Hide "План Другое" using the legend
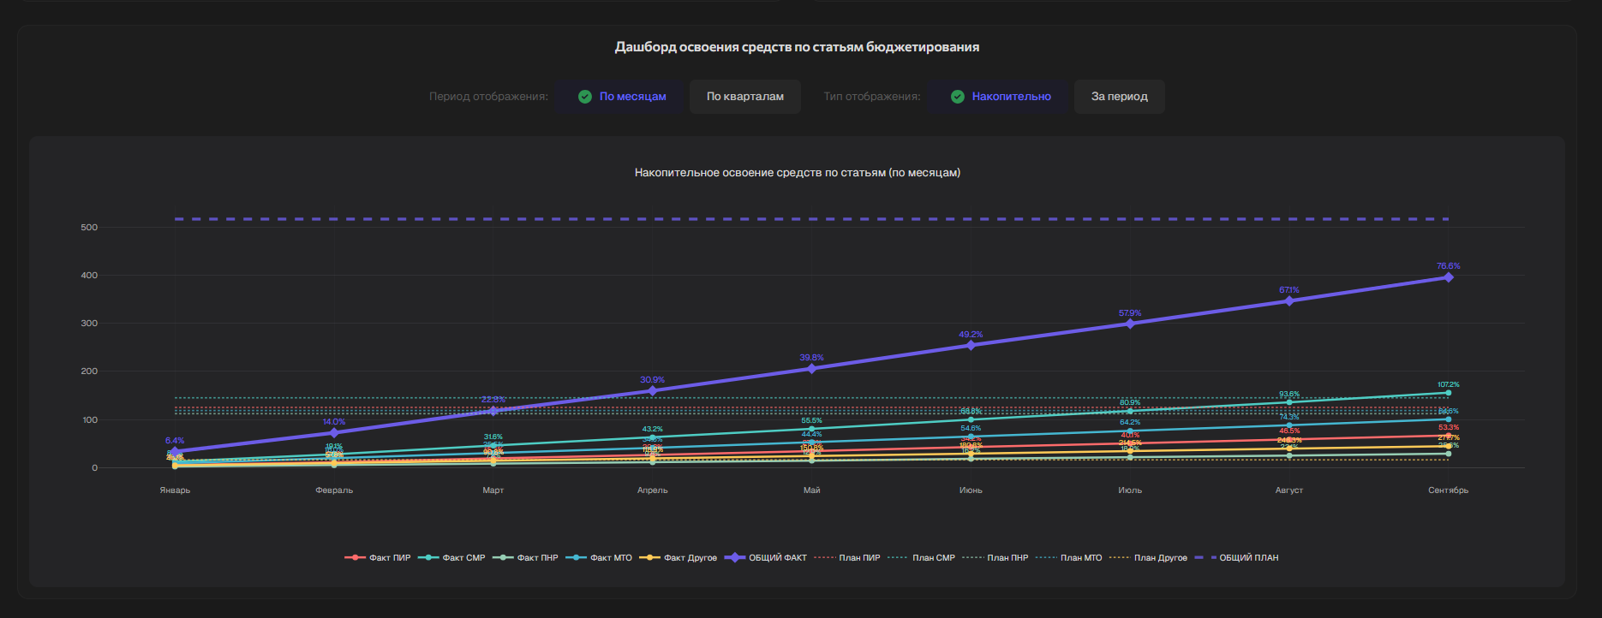 pos(1149,558)
